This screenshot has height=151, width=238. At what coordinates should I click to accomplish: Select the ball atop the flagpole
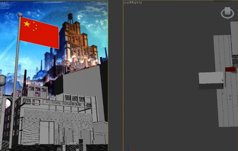point(20,15)
